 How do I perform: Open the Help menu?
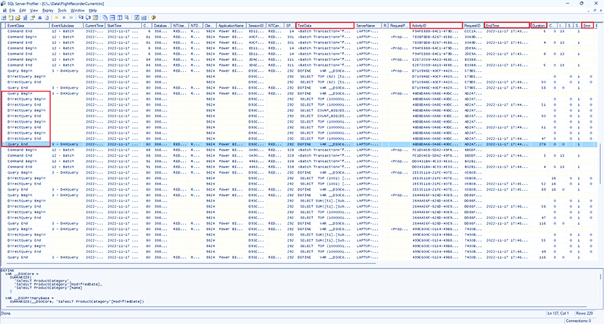tap(93, 10)
